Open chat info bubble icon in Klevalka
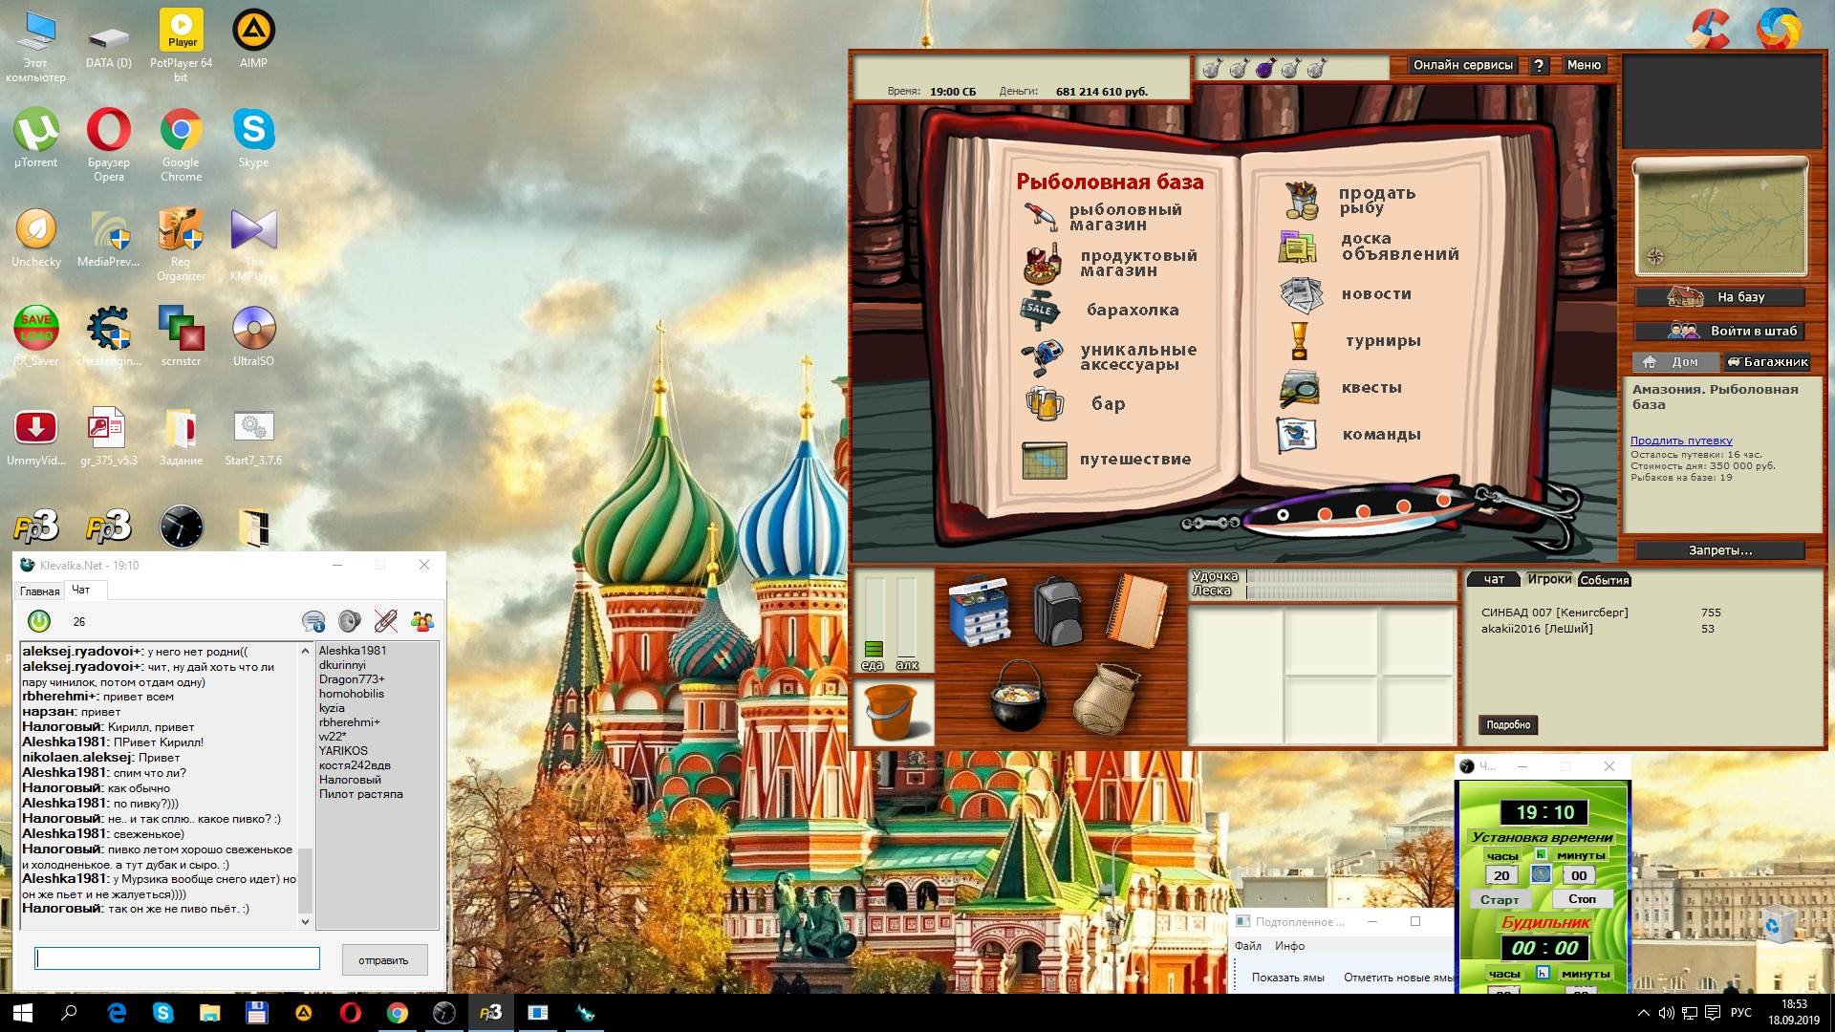 (313, 621)
